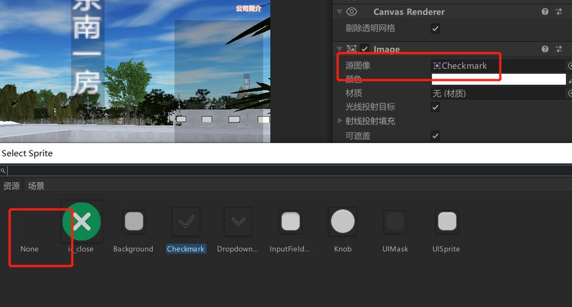This screenshot has height=307, width=572.
Task: Click the Image component icon
Action: [x=351, y=49]
